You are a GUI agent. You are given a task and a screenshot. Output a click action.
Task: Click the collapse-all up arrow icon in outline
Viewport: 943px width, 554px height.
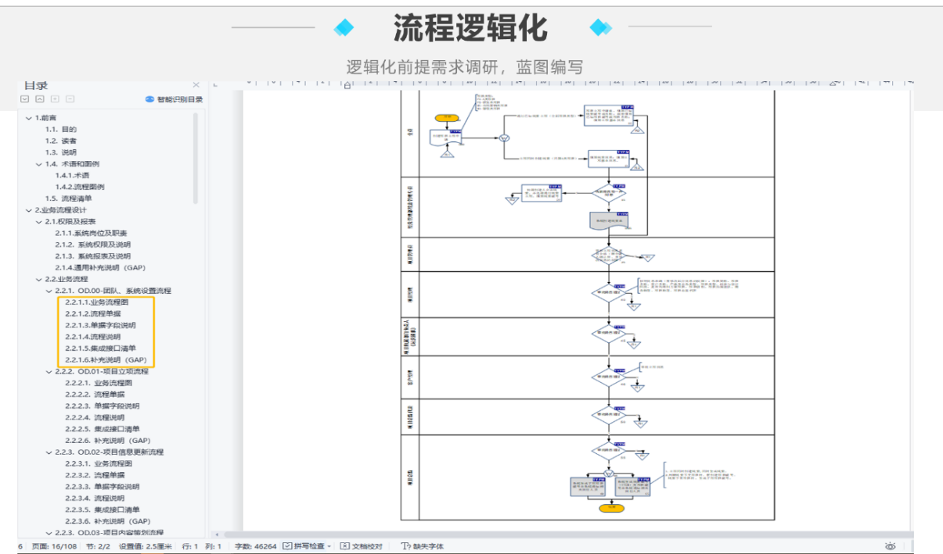coord(39,99)
